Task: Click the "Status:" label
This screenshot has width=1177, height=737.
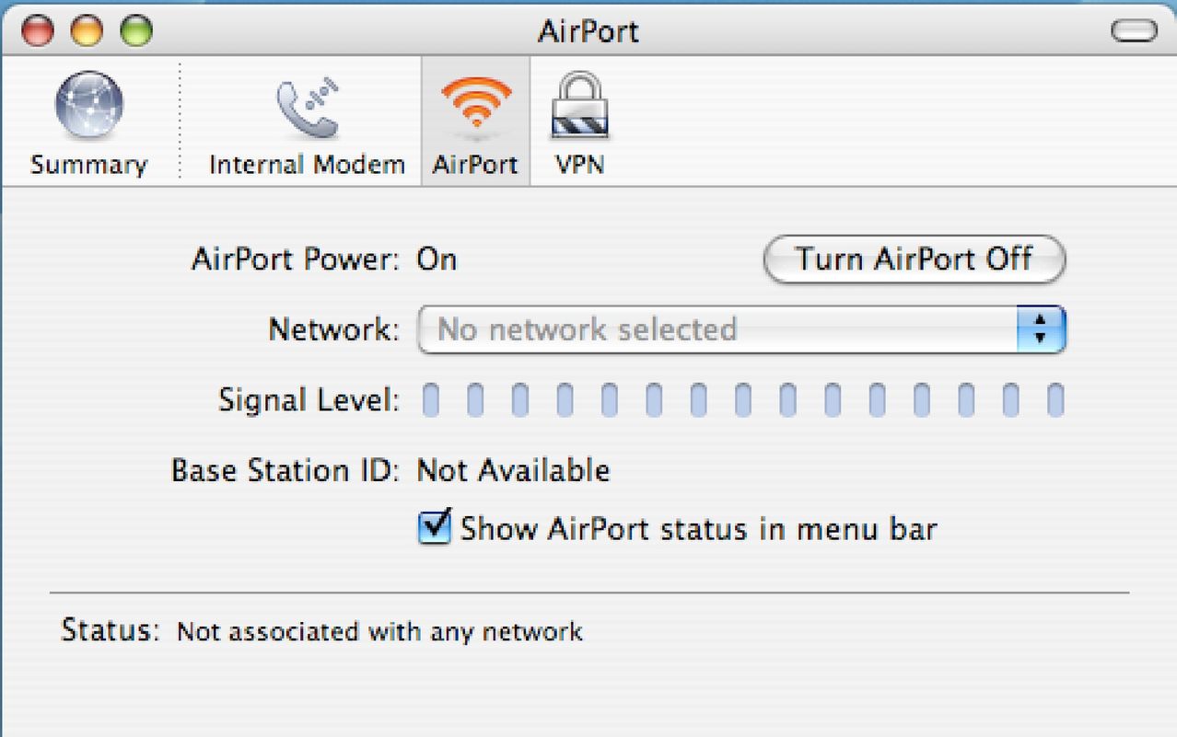Action: (111, 631)
